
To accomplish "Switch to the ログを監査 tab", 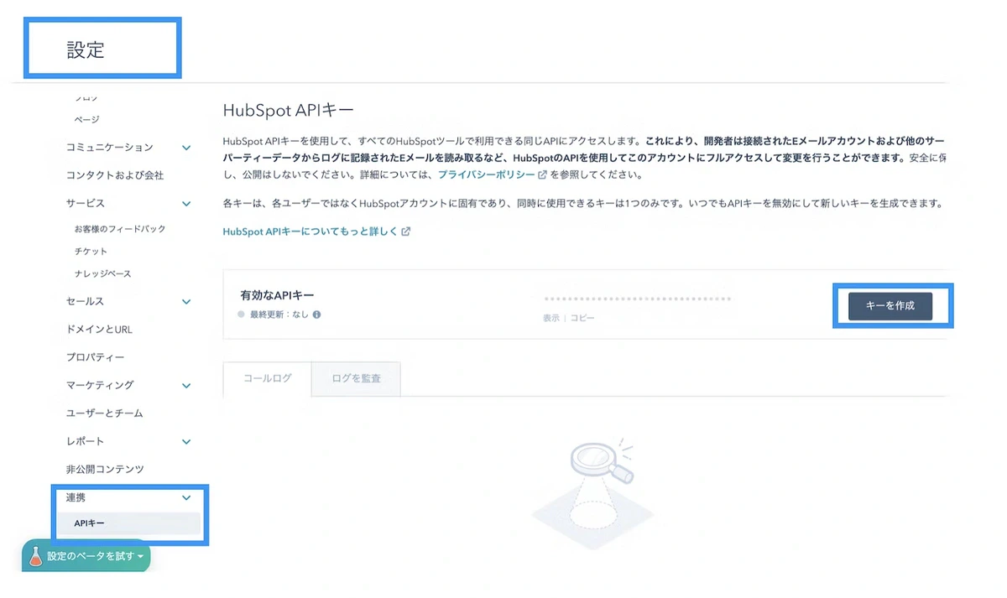I will click(x=356, y=378).
